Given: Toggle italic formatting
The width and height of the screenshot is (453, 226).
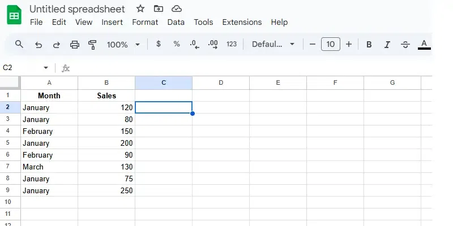Looking at the screenshot, I should 387,44.
